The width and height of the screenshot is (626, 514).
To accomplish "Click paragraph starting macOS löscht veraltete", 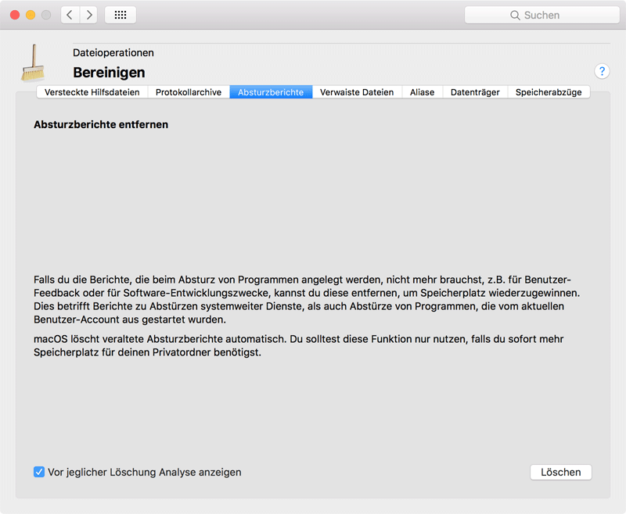I will pos(299,345).
